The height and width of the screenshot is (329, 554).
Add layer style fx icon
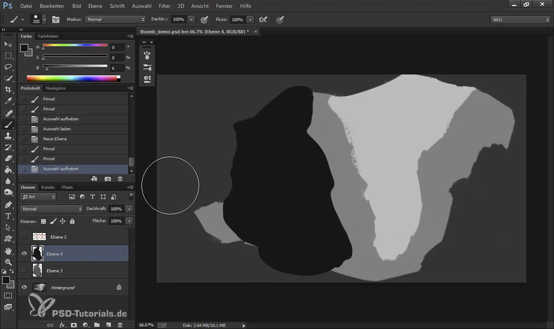[x=62, y=325]
